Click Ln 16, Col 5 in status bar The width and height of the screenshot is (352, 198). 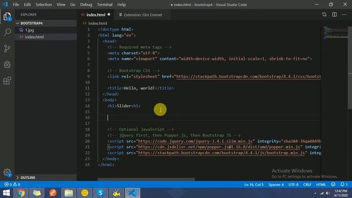254,185
